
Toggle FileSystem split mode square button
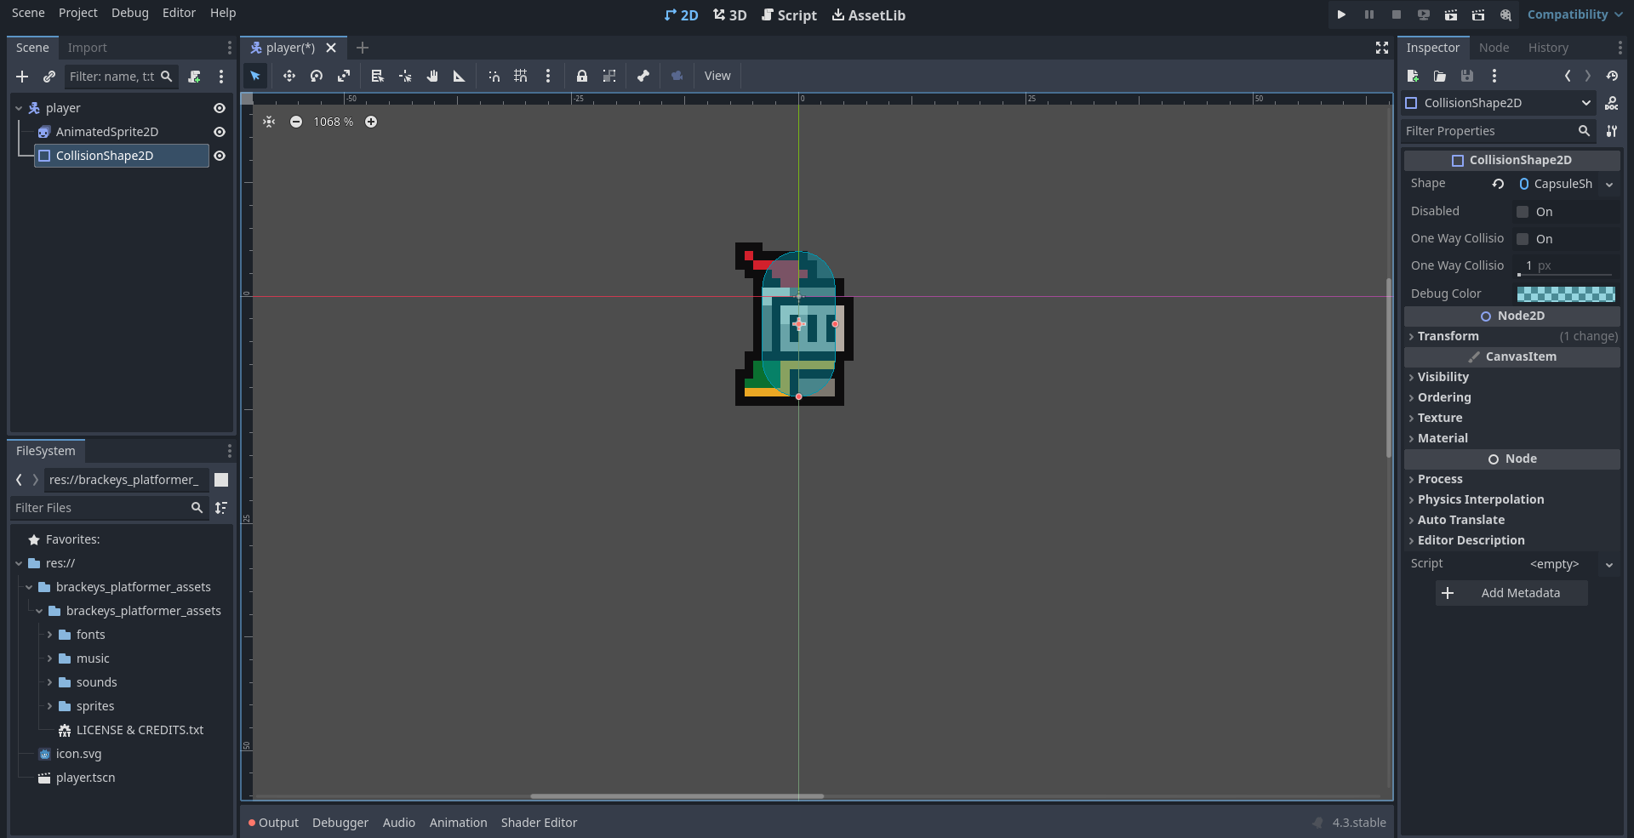point(221,480)
